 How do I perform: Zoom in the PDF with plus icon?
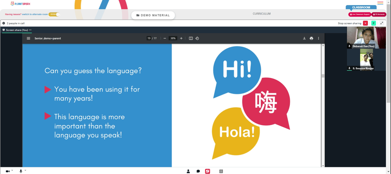point(181,38)
